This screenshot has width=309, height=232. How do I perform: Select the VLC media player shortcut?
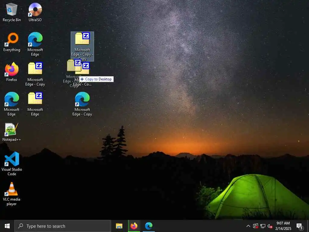[x=12, y=194]
